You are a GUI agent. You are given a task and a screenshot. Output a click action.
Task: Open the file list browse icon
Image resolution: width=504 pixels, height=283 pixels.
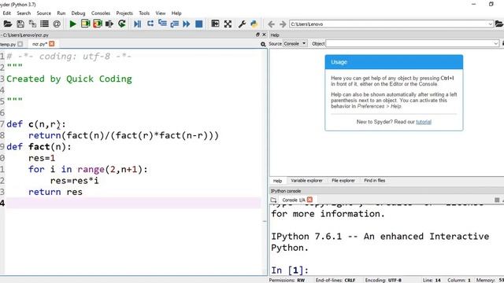[44, 24]
